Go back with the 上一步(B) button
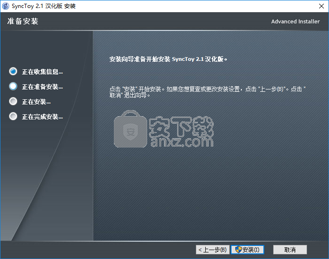 (213, 250)
